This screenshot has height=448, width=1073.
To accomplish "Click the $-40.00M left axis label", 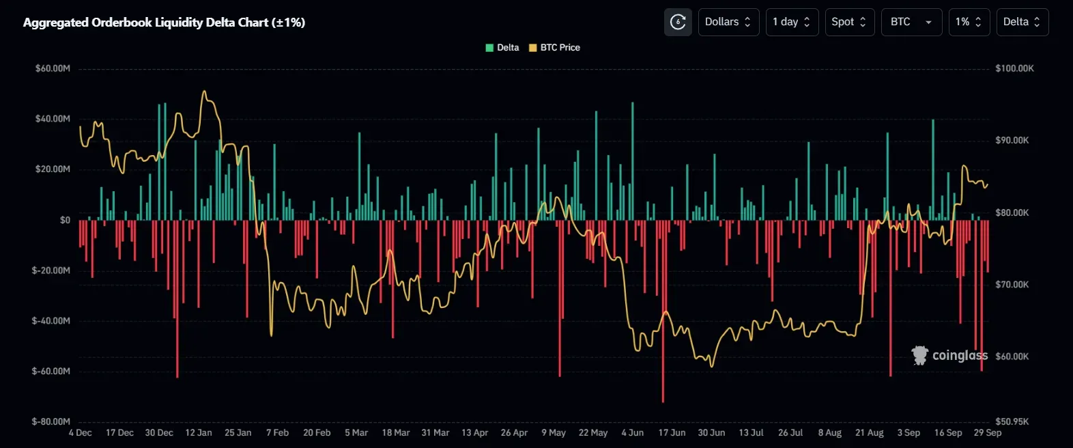I will (x=51, y=321).
